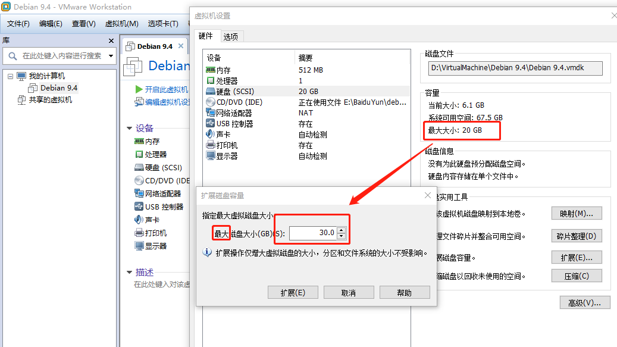The height and width of the screenshot is (347, 617).
Task: Click the maximum disk size input field
Action: (313, 233)
